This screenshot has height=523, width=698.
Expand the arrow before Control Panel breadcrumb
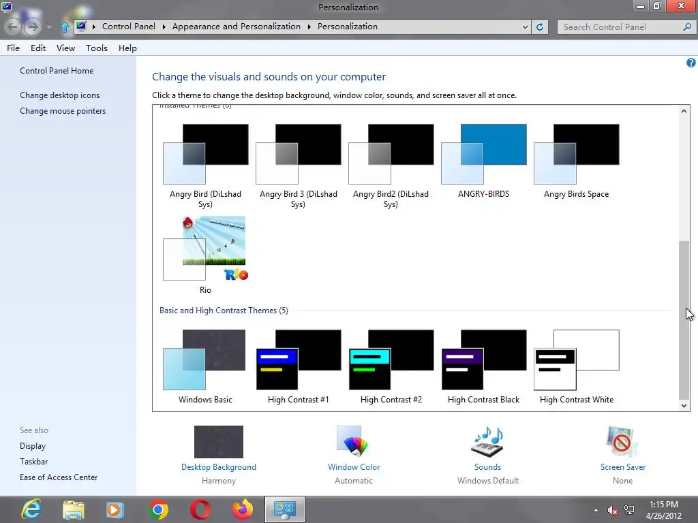click(x=94, y=27)
